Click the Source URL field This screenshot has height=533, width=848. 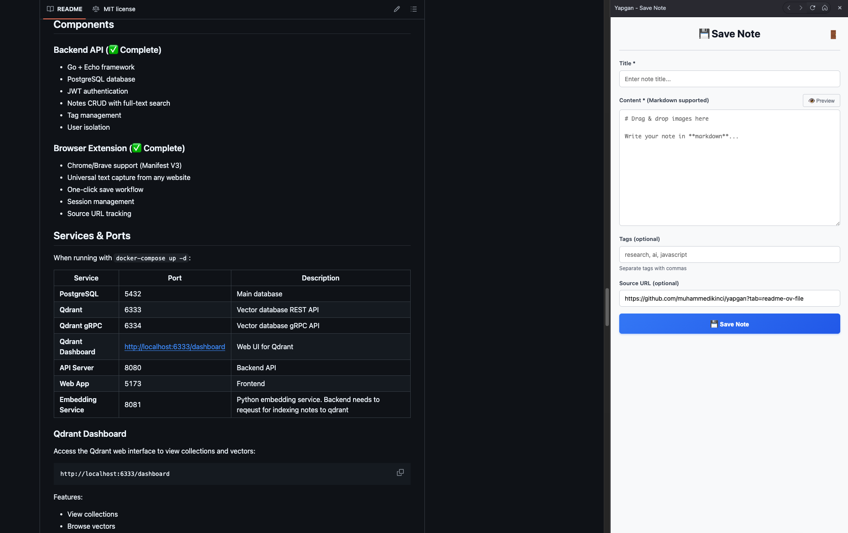pos(729,298)
